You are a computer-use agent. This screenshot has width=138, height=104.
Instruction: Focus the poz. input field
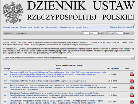93,33
